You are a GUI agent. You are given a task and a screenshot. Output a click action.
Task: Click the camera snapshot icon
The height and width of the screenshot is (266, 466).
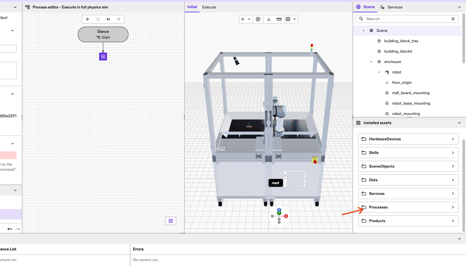point(288,19)
